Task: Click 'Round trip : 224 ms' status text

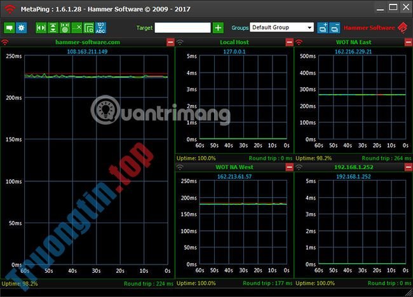Action: coord(149,284)
